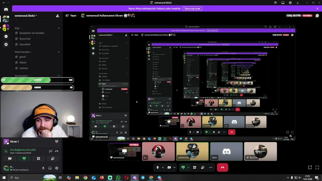Open user settings gear icon
Screen dimensions: 322x181
tap(57, 168)
